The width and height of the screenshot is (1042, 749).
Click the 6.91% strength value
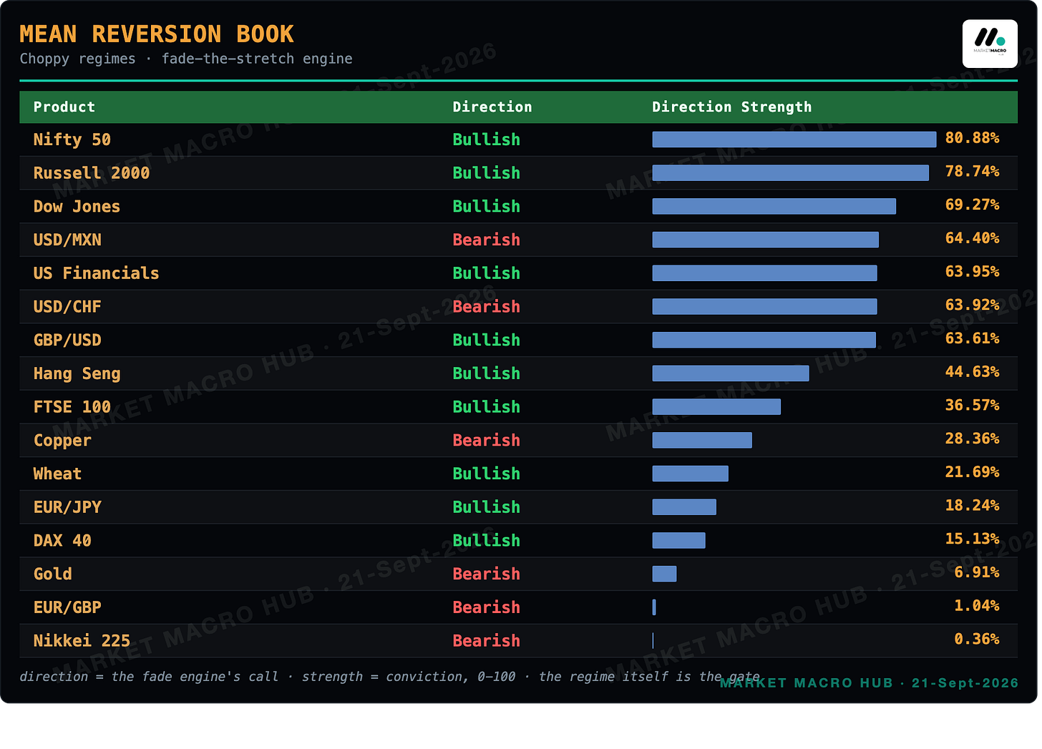point(977,572)
